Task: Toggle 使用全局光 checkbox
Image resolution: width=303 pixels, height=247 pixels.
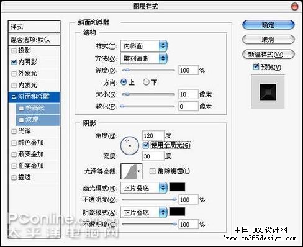Action: [146, 145]
